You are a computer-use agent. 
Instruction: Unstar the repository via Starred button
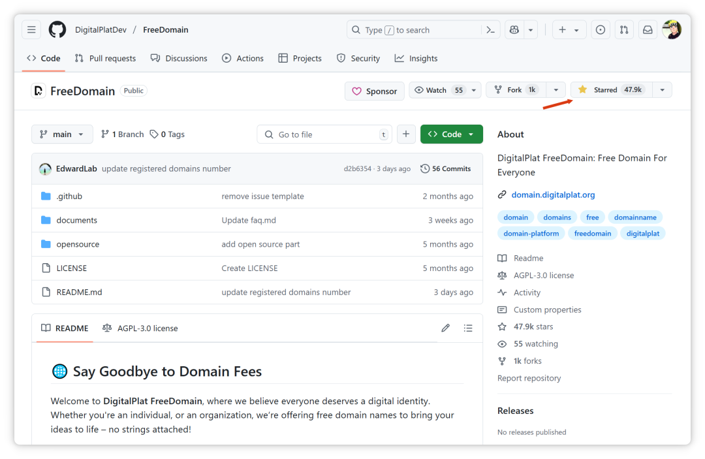click(x=610, y=90)
